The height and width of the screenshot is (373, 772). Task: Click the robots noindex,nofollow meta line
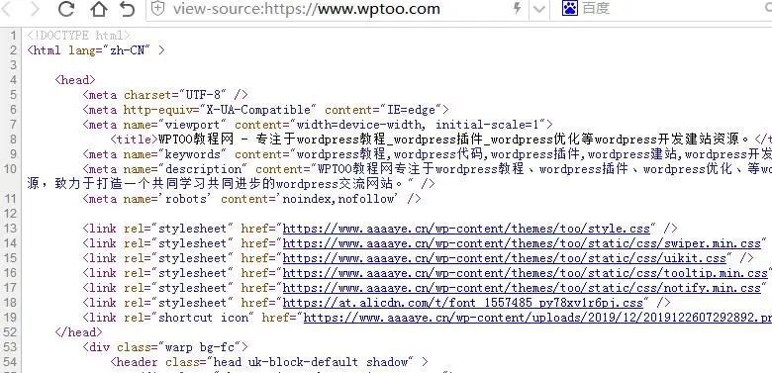click(x=252, y=199)
